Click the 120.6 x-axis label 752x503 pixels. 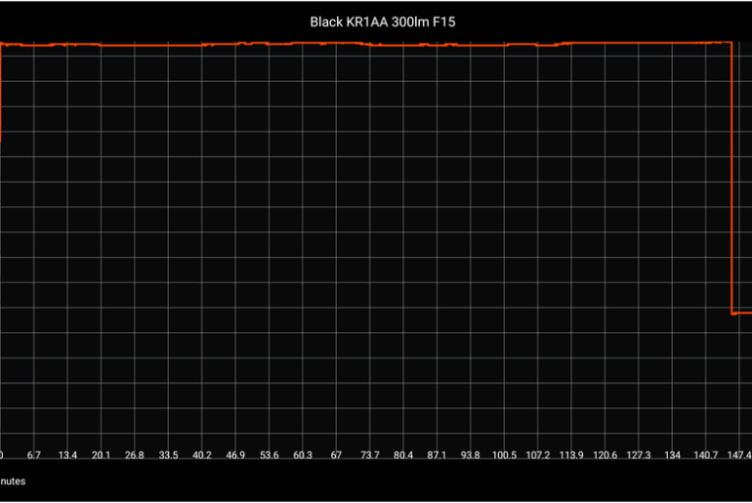606,455
